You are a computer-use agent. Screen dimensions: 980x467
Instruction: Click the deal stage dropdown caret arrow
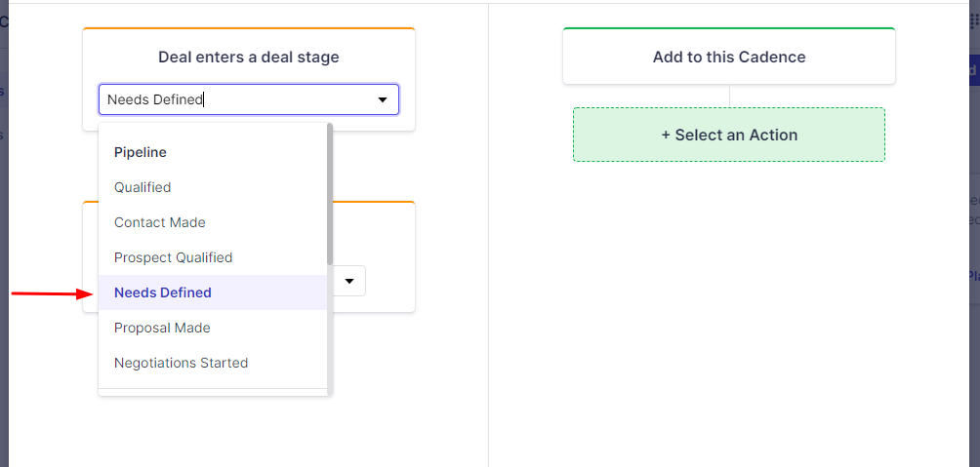click(383, 99)
